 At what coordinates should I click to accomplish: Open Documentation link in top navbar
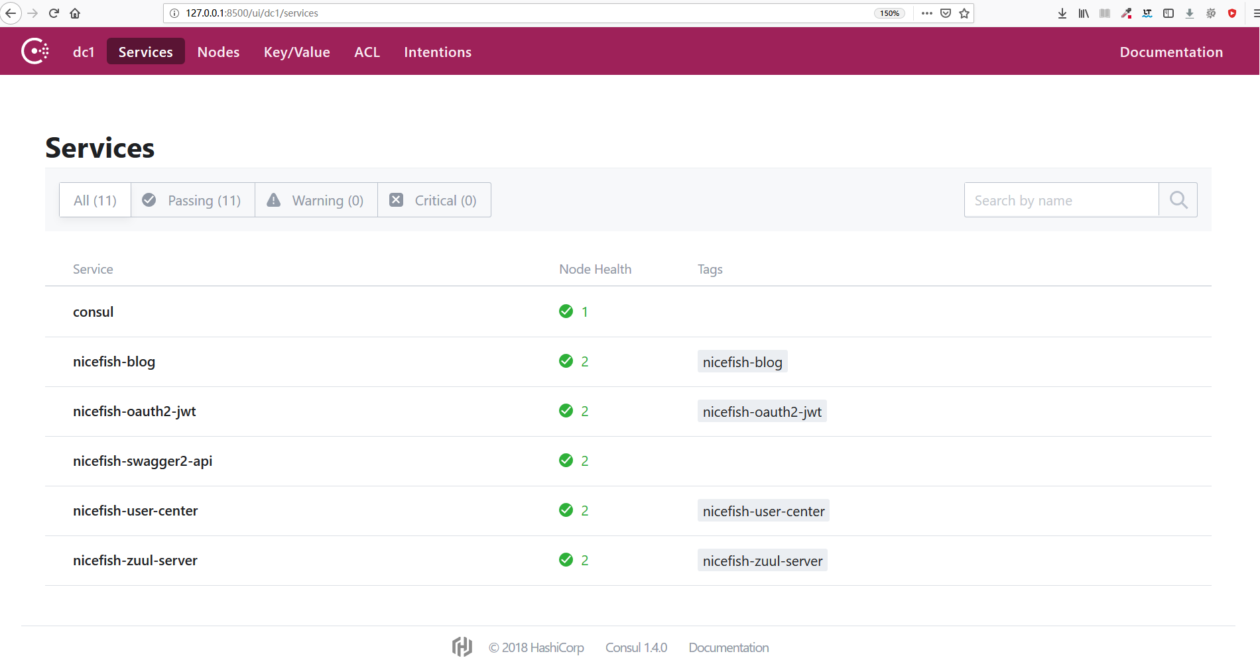1171,52
